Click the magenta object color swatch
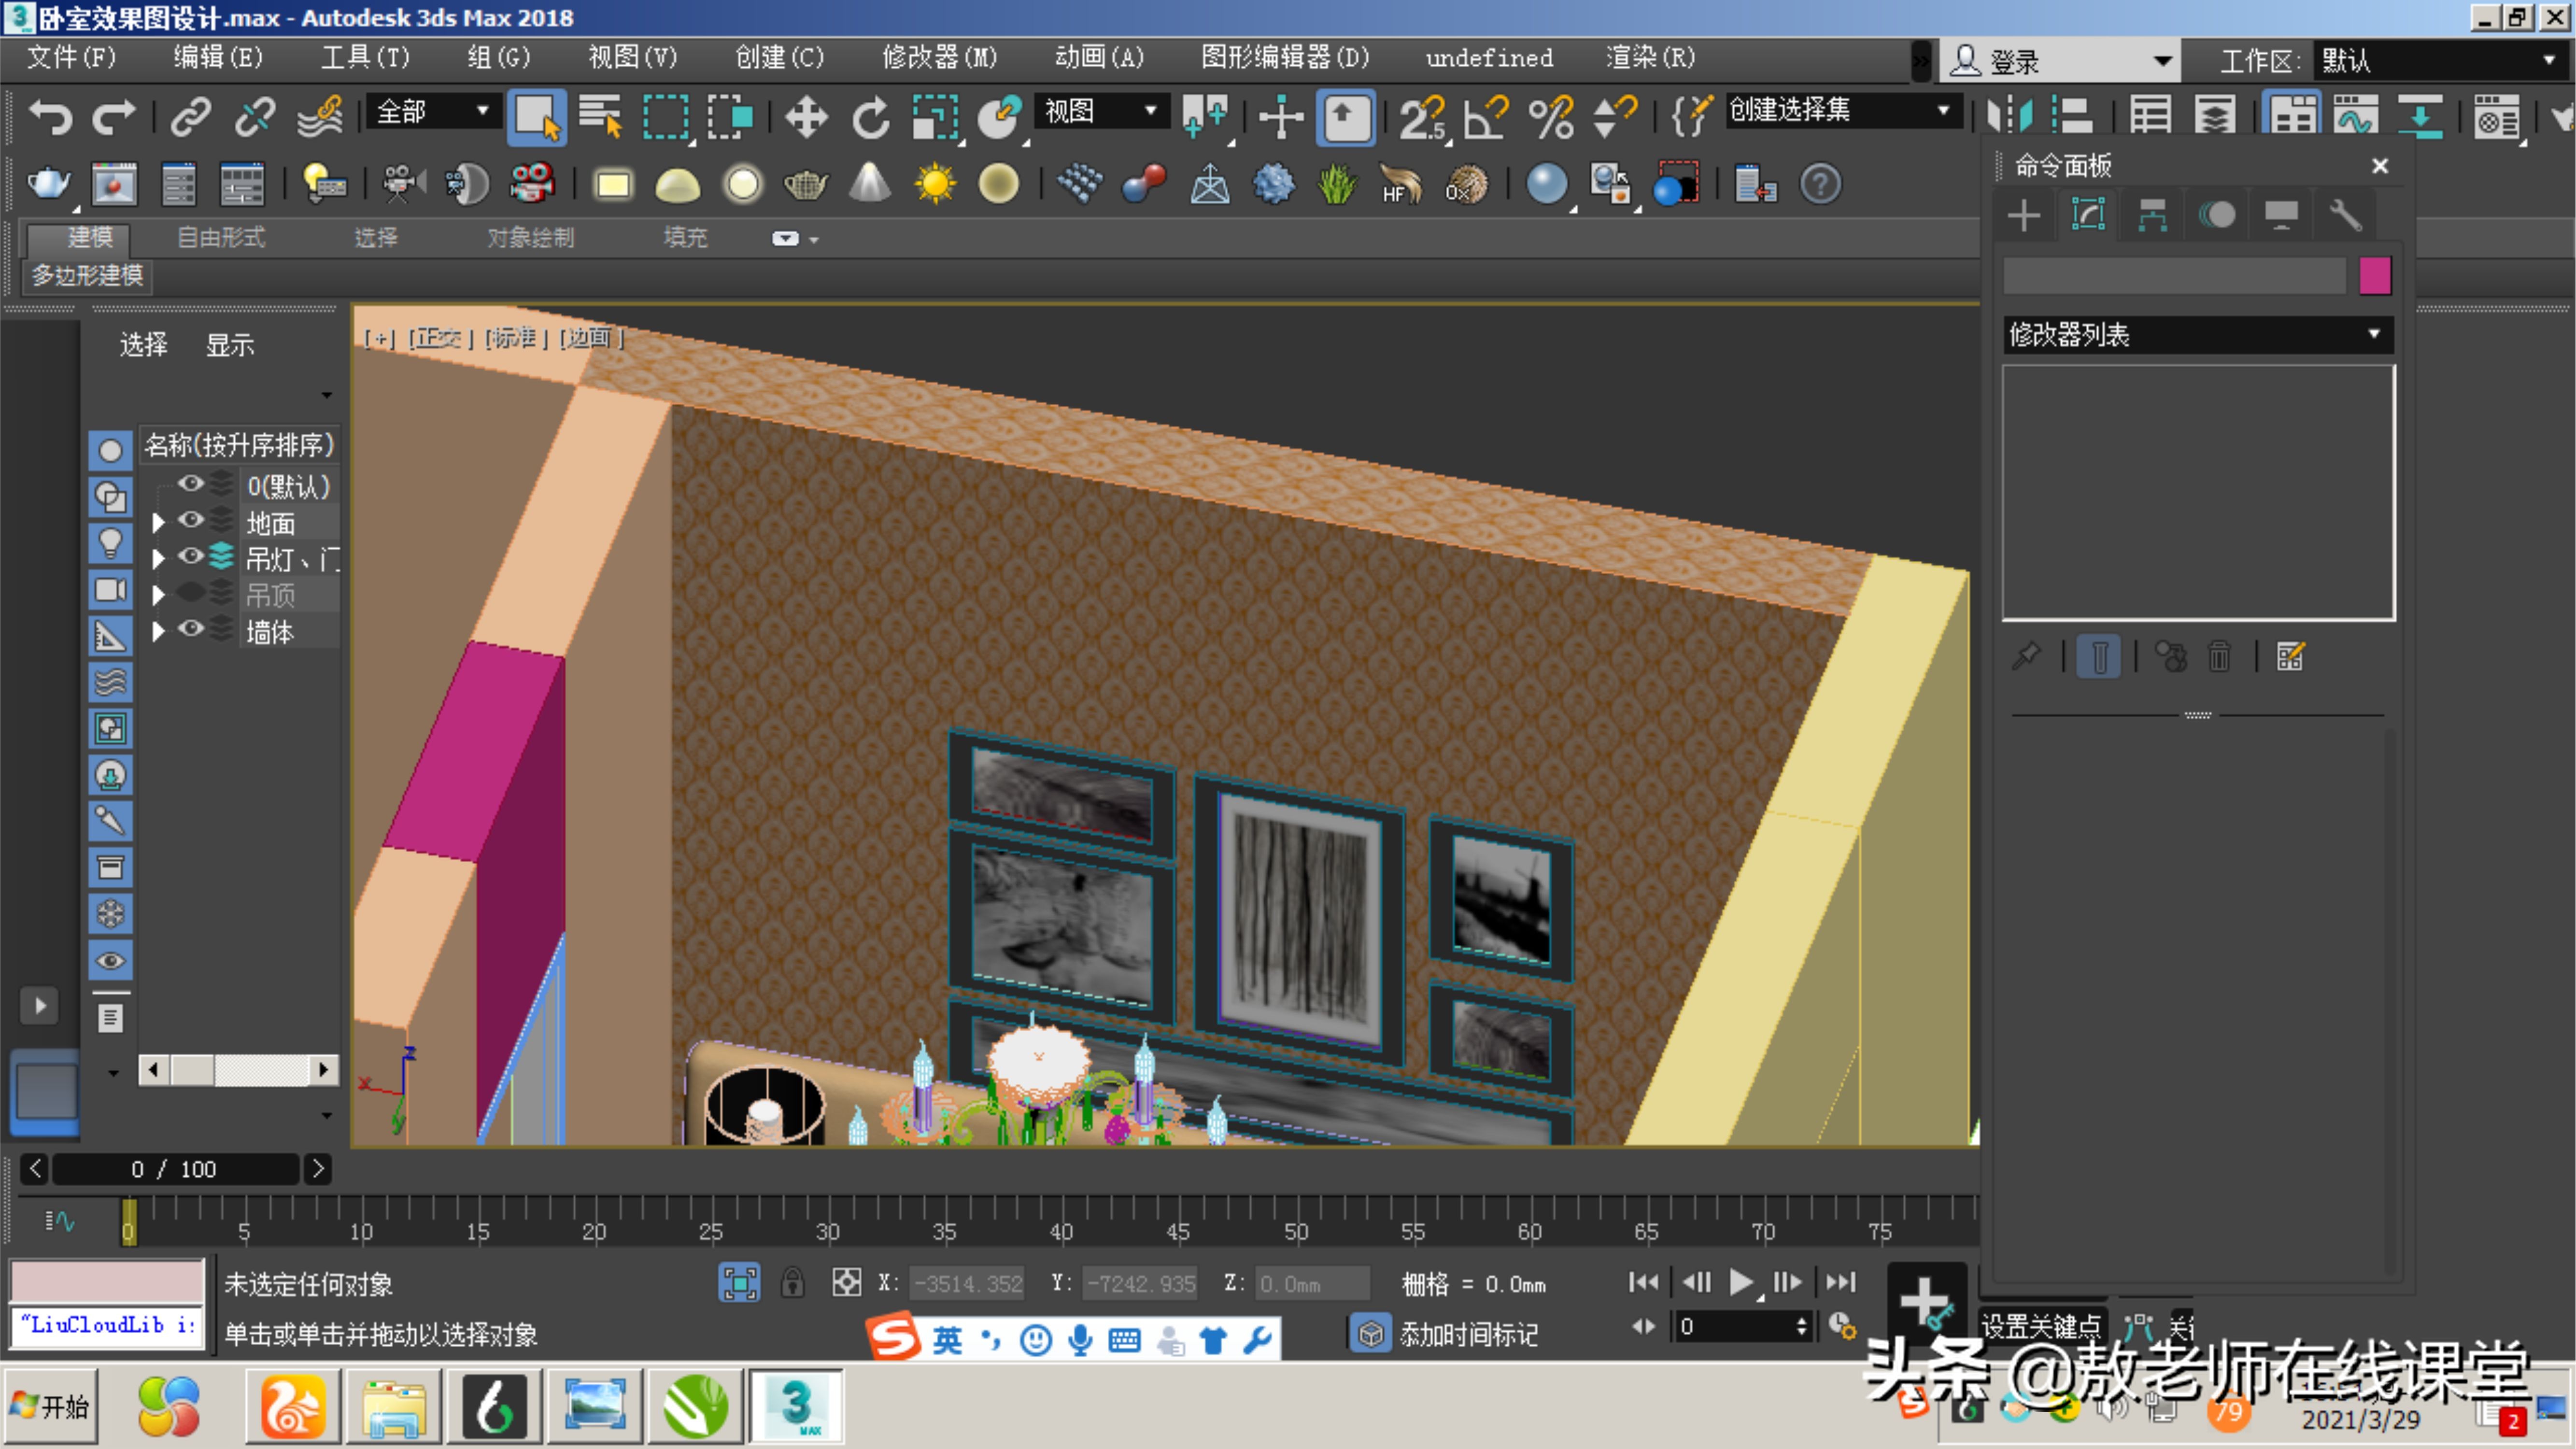2576x1449 pixels. pos(2374,275)
